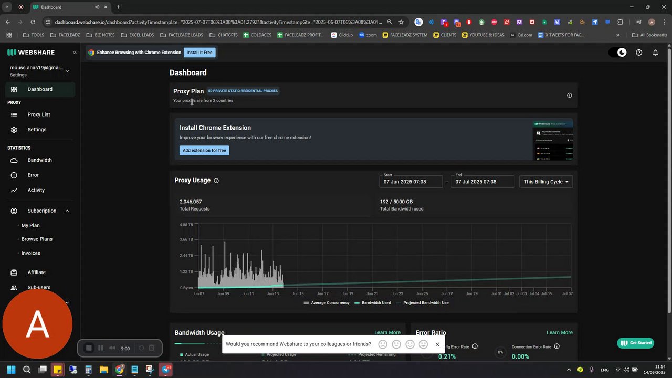Select the very unhappy face rating
The image size is (672, 378).
pos(383,344)
